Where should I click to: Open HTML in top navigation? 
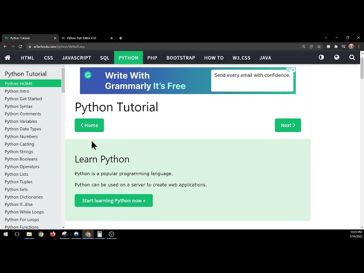pyautogui.click(x=27, y=57)
